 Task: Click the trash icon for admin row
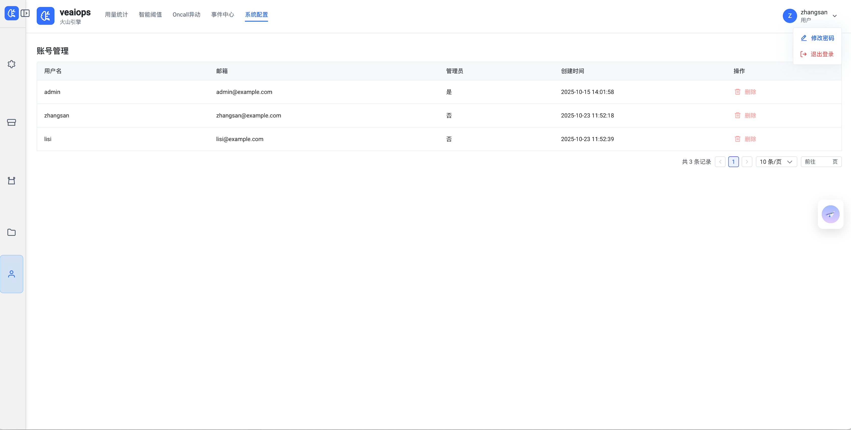(x=737, y=92)
